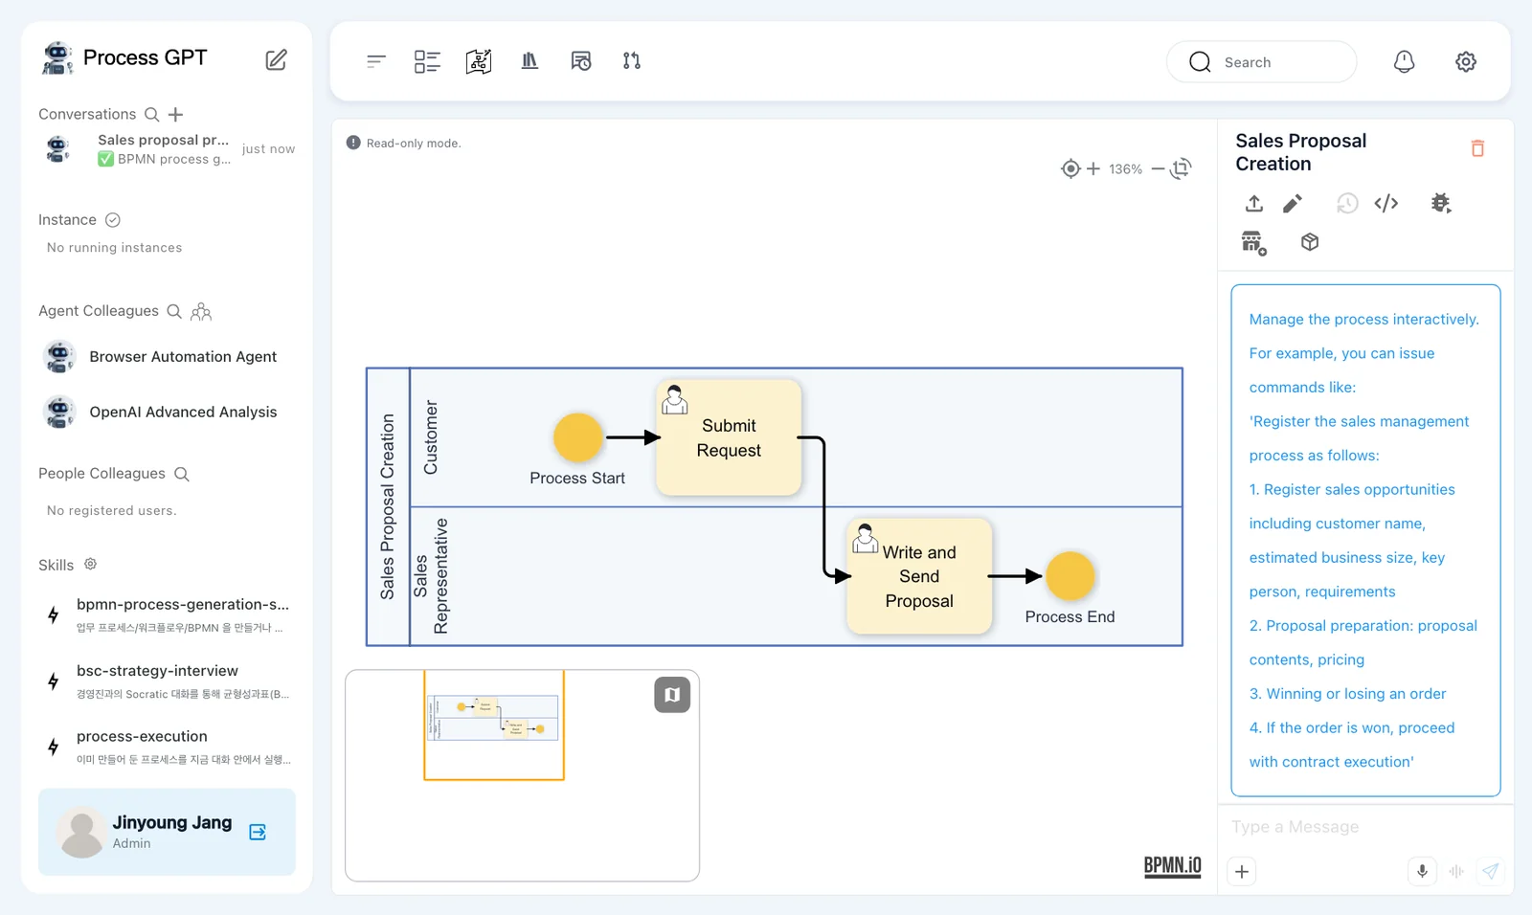Start voice input with the microphone icon
Screen dimensions: 1532x915
click(x=1422, y=871)
